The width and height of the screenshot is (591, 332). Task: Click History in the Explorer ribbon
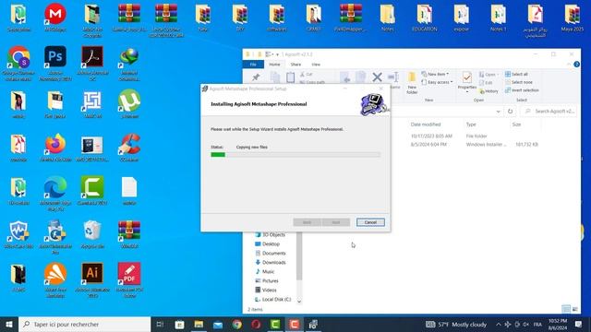(x=488, y=91)
